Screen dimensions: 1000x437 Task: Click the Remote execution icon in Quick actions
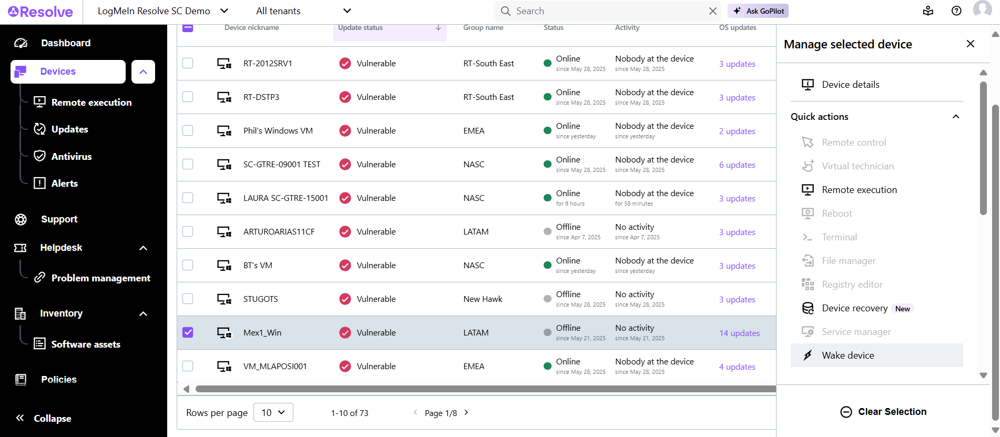pyautogui.click(x=808, y=190)
